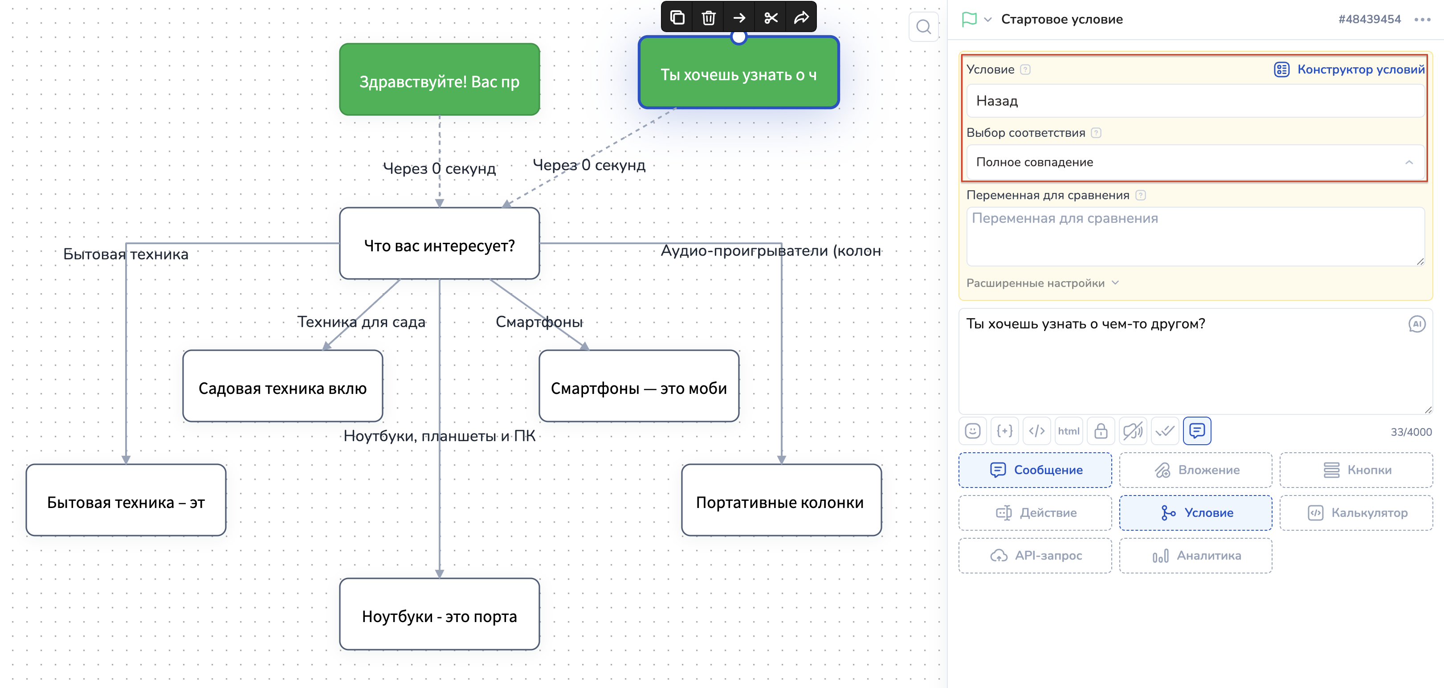Click the insert variable braces icon
This screenshot has height=688, width=1444.
1004,430
